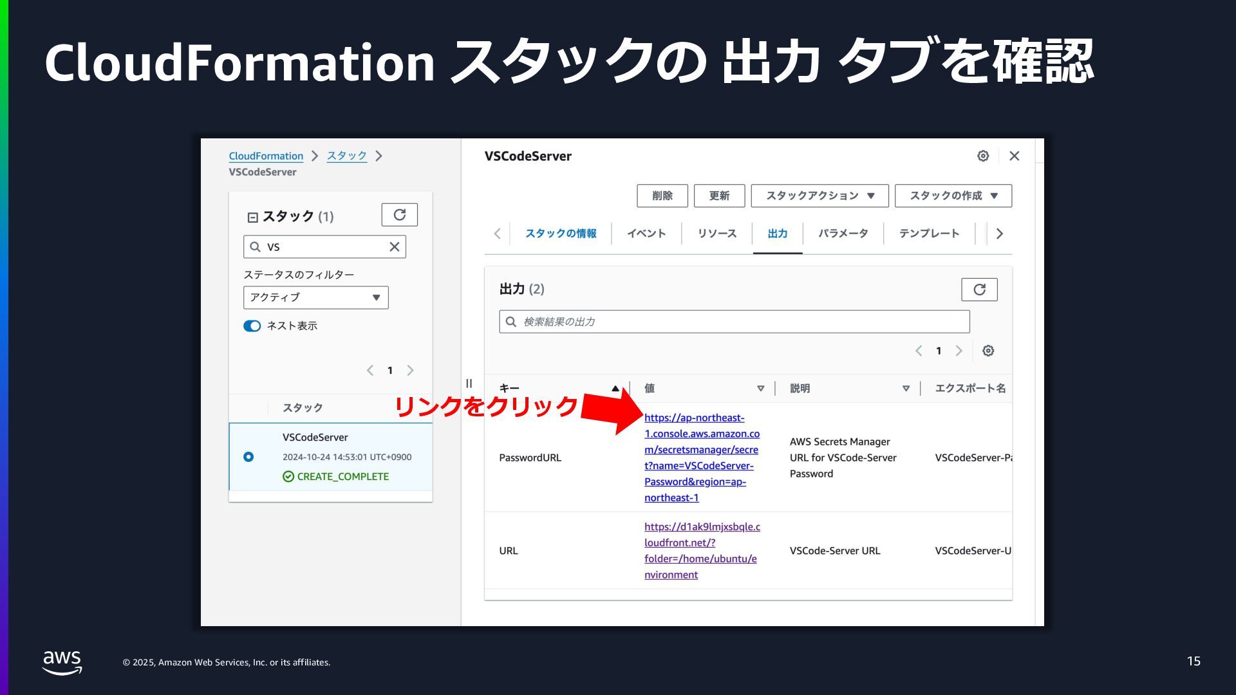Switch to the イベント tab
This screenshot has height=695, width=1236.
coord(646,234)
